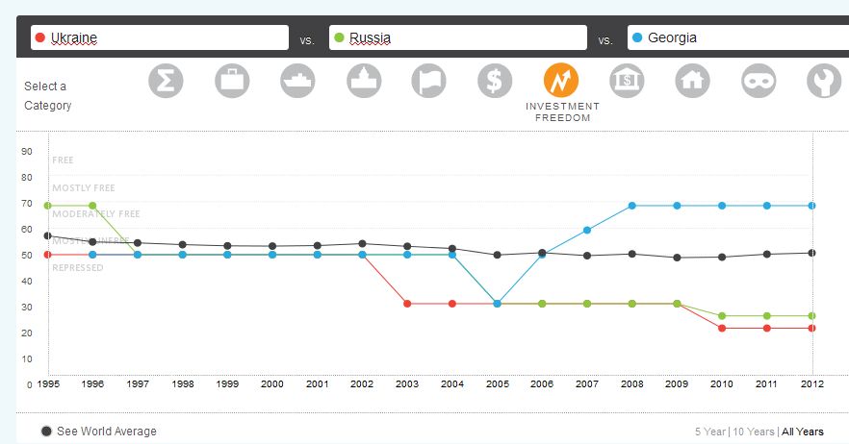Click Russia's green 2012 data point
This screenshot has height=444, width=849.
[x=811, y=316]
